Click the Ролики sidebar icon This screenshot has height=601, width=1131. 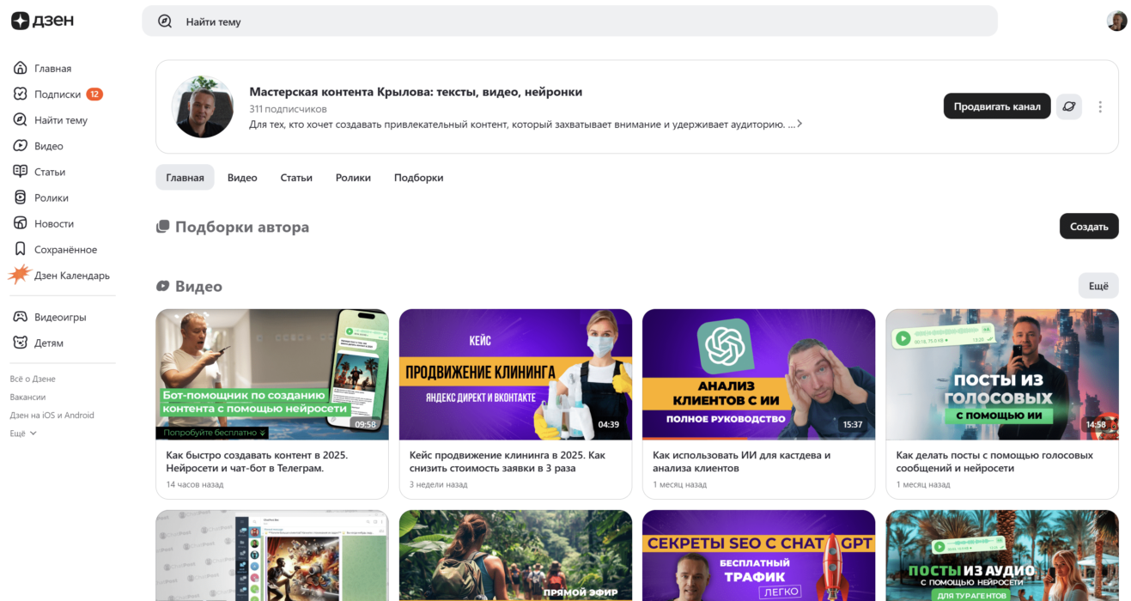click(x=21, y=197)
